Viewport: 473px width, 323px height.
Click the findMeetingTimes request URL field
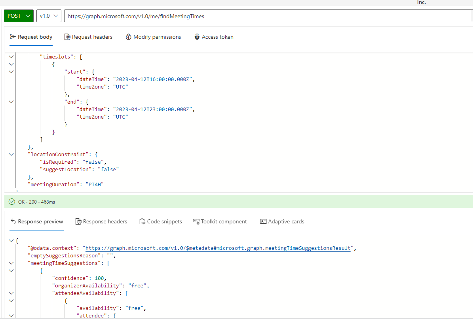268,16
